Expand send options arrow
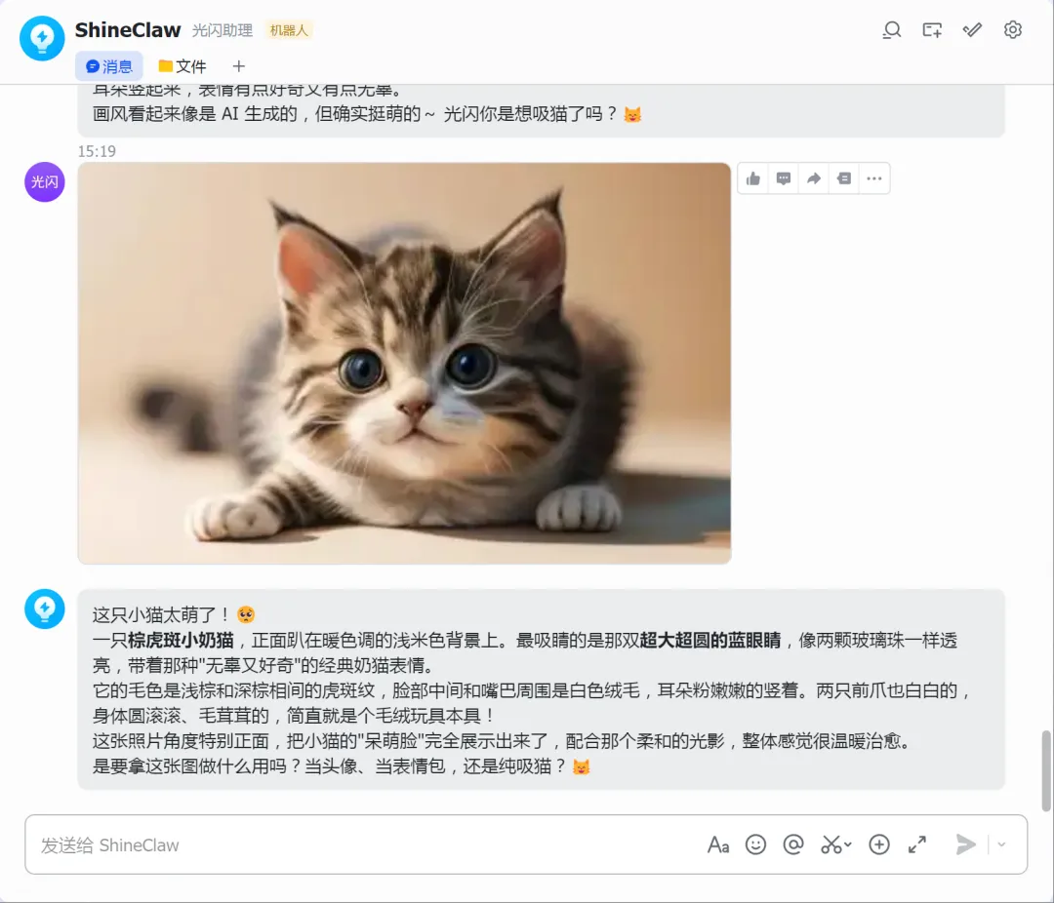The image size is (1054, 903). point(1001,844)
